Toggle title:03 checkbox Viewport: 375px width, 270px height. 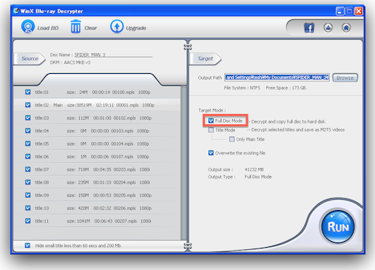tap(28, 118)
